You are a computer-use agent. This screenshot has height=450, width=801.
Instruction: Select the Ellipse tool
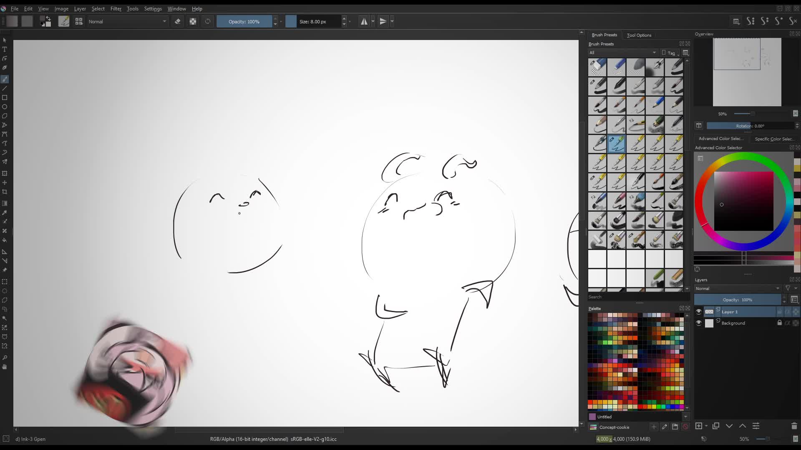pyautogui.click(x=5, y=107)
